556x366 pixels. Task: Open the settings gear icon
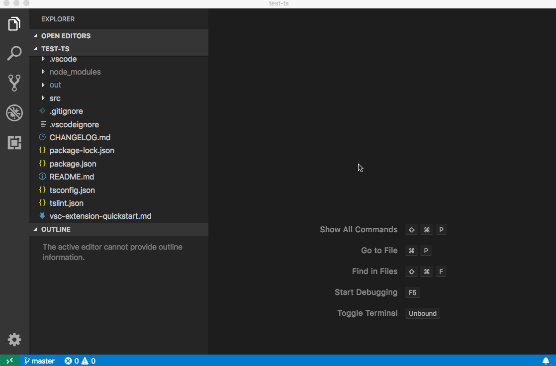click(14, 340)
